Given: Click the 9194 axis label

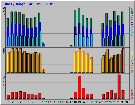Looking at the screenshot, I should tap(4, 51).
